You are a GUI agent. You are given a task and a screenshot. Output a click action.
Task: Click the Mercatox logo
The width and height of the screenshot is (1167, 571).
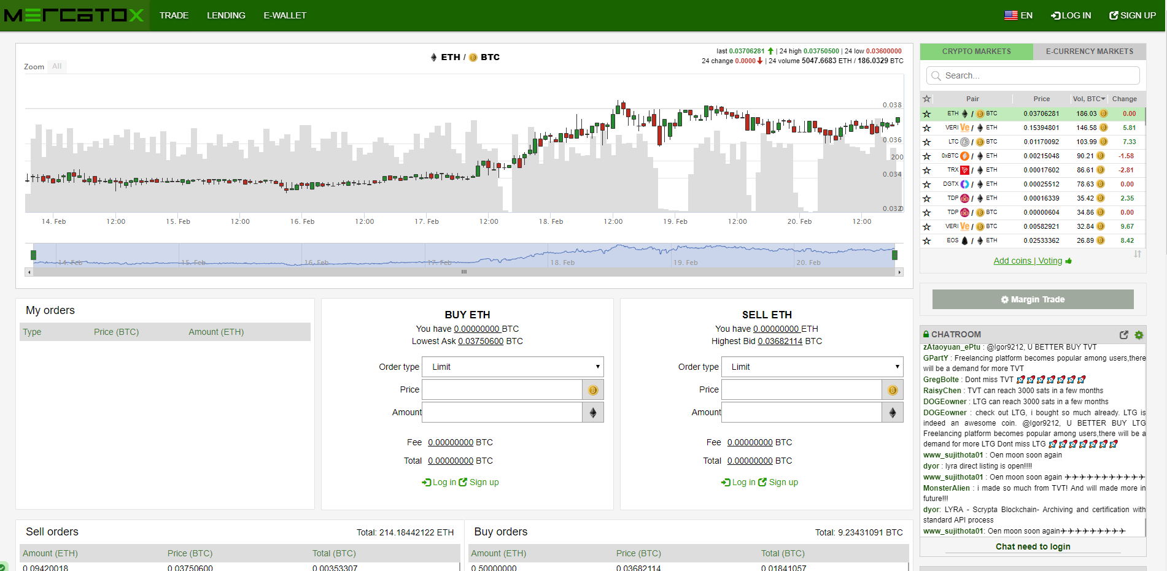tap(74, 15)
